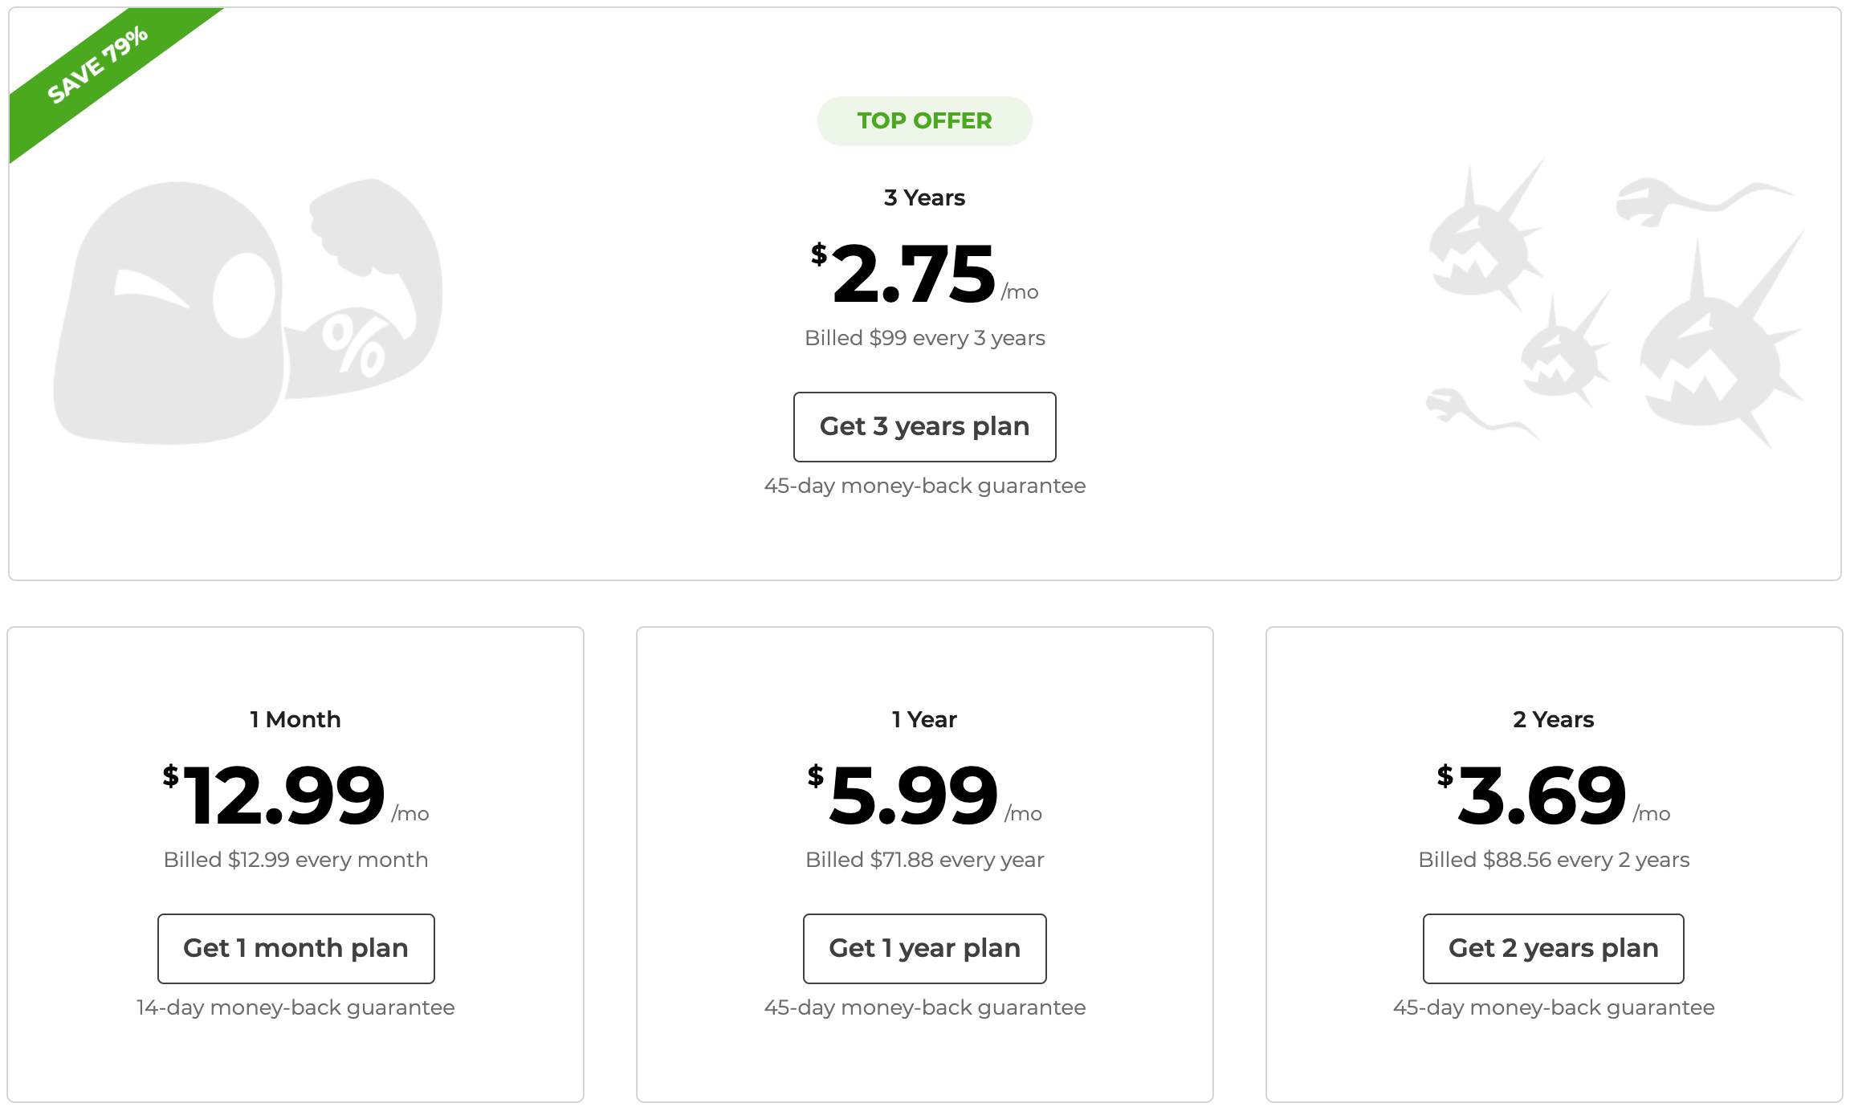1850x1111 pixels.
Task: Click the $2.75 per month price
Action: coord(924,275)
